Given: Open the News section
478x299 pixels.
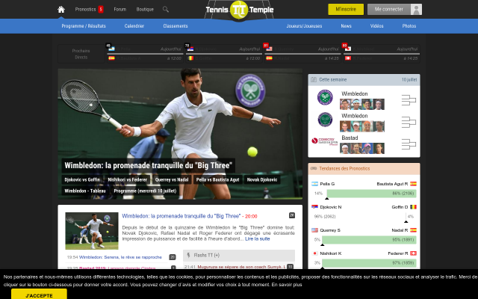Looking at the screenshot, I should pyautogui.click(x=346, y=26).
